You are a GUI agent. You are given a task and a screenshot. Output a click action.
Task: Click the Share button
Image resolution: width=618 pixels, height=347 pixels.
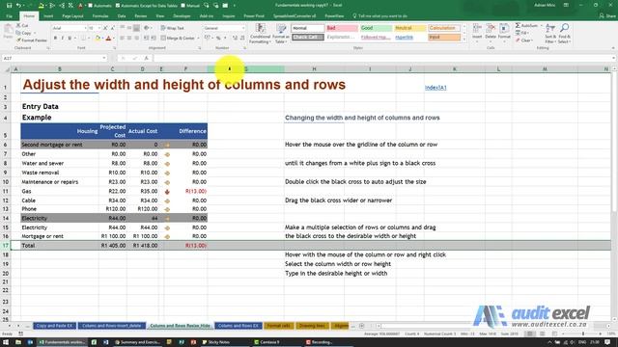tap(607, 16)
